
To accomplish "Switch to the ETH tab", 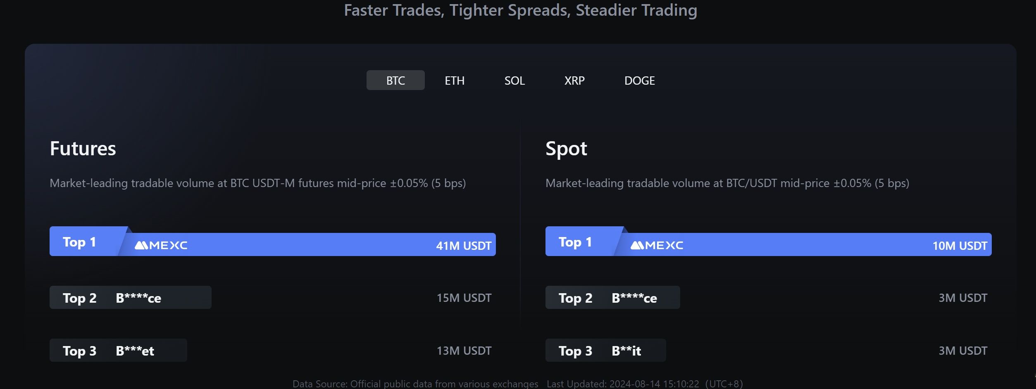I will (454, 81).
